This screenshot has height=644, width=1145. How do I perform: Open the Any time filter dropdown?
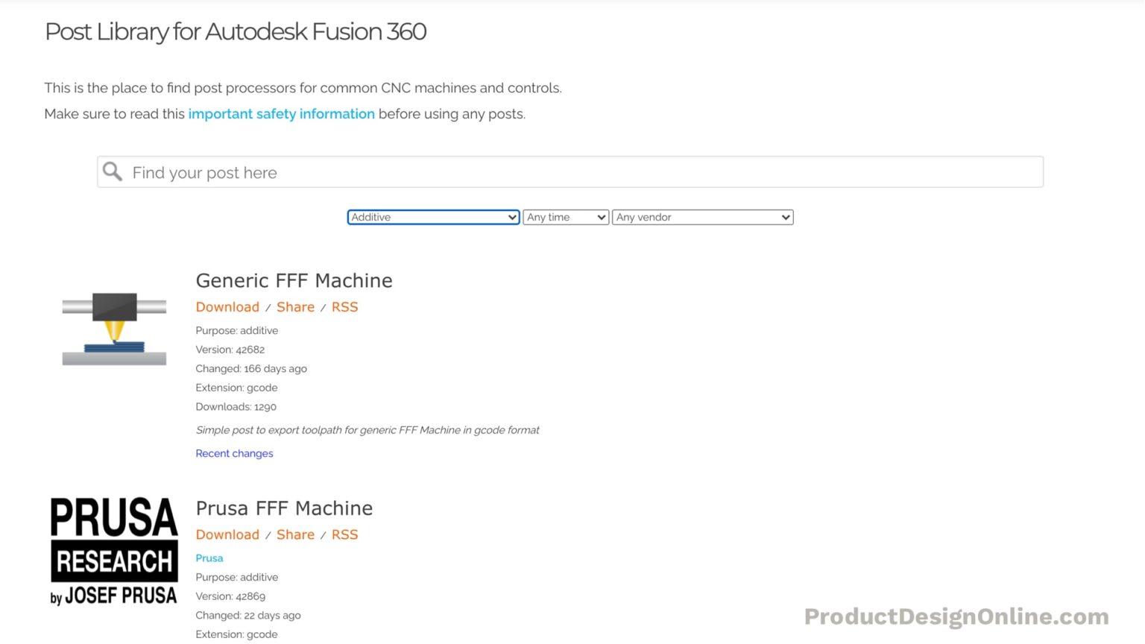565,217
